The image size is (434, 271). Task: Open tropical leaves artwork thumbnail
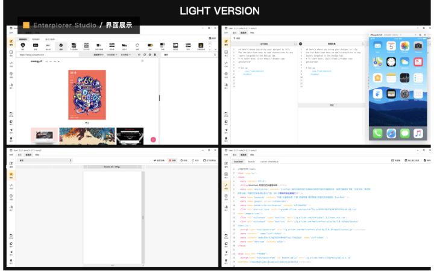pos(87,135)
